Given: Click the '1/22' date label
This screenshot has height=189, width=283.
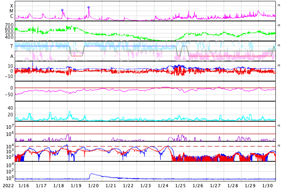Looking at the screenshot, I should pyautogui.click(x=128, y=186).
